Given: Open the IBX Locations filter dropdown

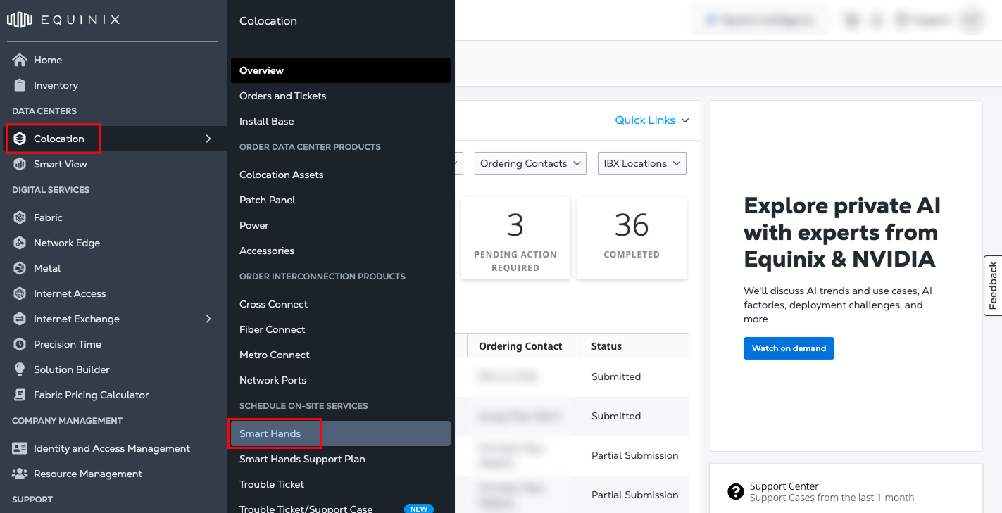Looking at the screenshot, I should [641, 163].
